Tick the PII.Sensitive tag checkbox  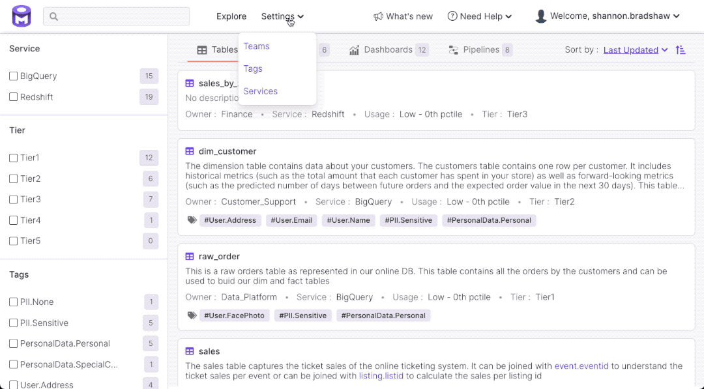point(14,323)
